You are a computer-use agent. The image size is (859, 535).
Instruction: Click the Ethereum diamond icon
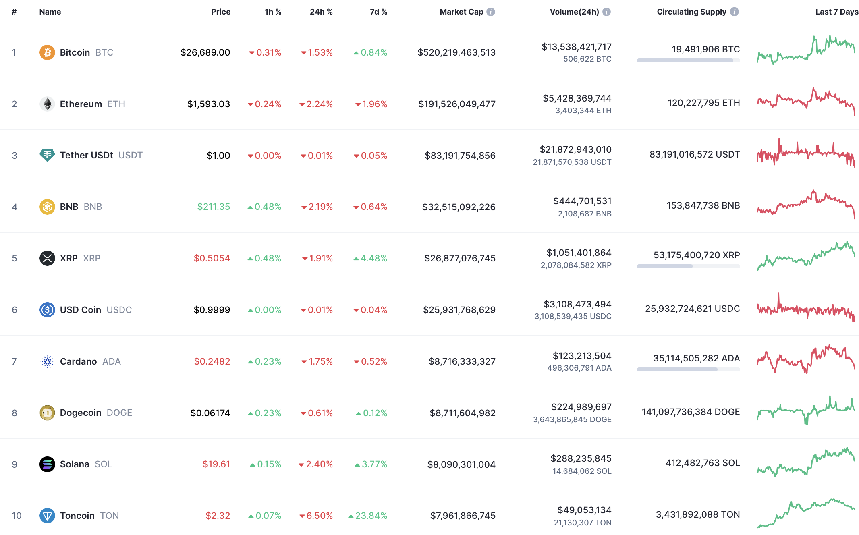coord(47,104)
